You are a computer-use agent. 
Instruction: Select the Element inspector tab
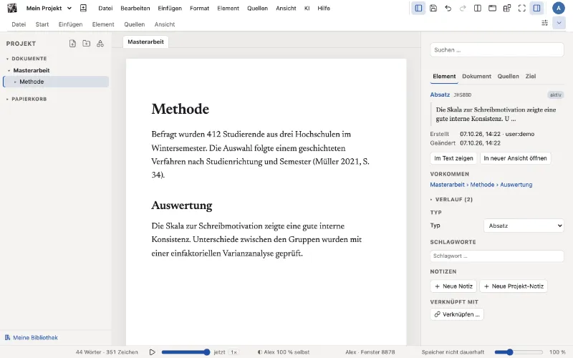(444, 76)
